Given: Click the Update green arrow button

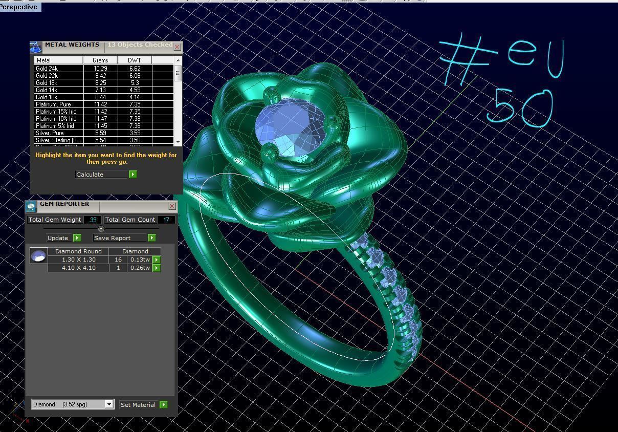Looking at the screenshot, I should tap(77, 238).
